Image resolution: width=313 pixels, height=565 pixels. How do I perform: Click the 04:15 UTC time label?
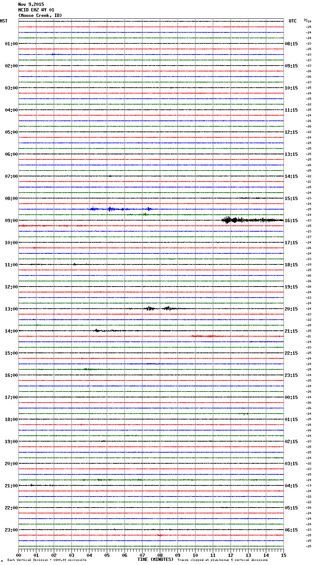click(x=291, y=486)
